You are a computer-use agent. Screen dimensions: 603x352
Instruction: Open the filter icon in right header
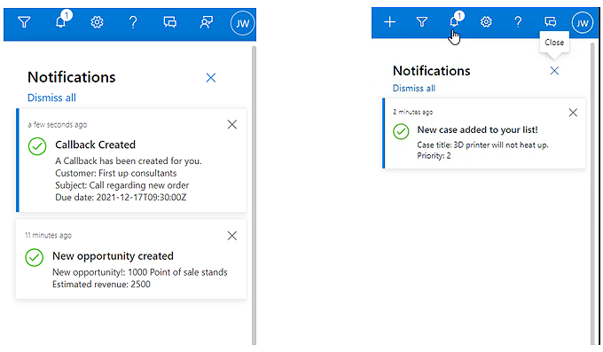click(422, 22)
